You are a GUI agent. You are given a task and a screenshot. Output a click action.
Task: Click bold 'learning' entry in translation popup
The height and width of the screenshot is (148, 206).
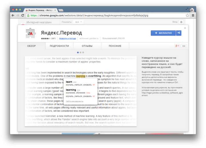(71, 90)
